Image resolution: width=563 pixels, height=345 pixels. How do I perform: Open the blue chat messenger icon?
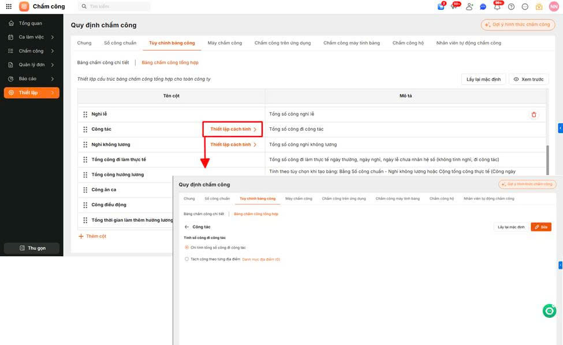[x=483, y=6]
